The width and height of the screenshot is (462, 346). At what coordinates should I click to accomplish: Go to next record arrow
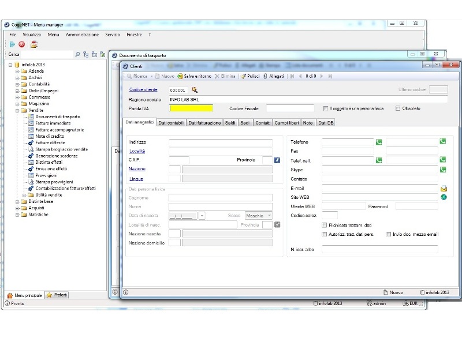tap(322, 76)
